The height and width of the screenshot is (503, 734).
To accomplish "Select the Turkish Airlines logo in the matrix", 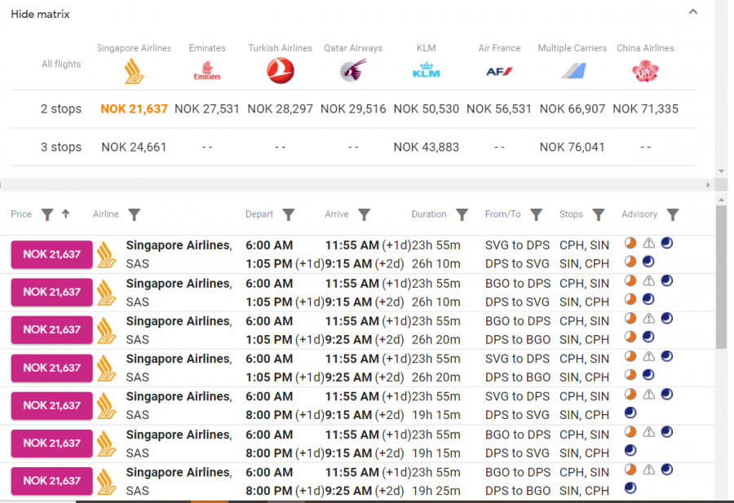I will click(280, 71).
